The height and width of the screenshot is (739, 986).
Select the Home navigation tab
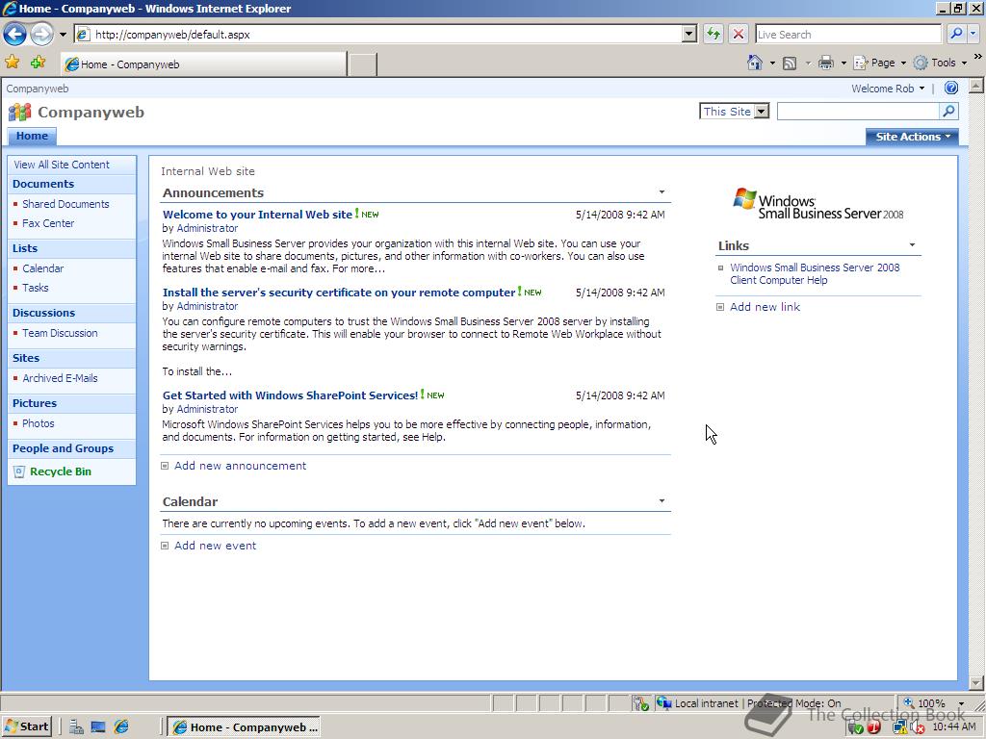[32, 136]
